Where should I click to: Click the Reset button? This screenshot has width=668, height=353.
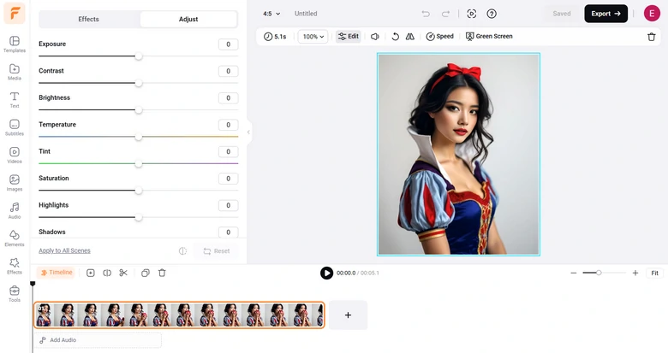pos(217,251)
